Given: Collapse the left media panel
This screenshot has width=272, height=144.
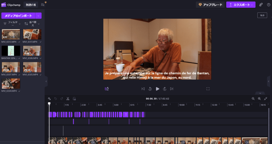Looking at the screenshot, I should click(46, 81).
